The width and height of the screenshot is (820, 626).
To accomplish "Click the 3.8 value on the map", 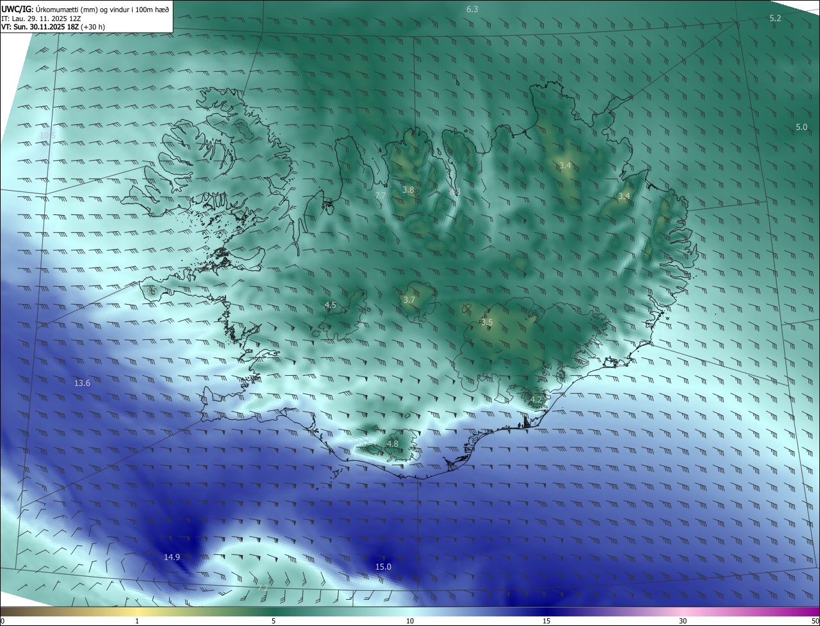I will pyautogui.click(x=408, y=189).
